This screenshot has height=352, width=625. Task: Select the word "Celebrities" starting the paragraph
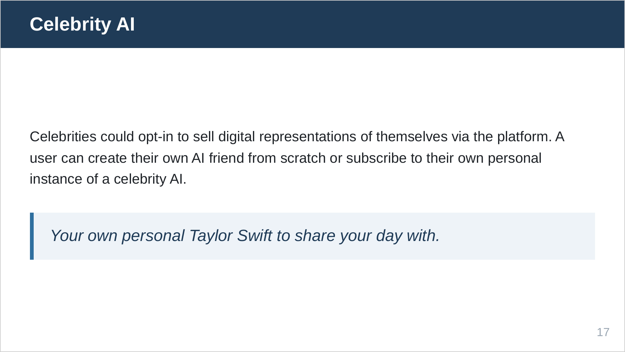(63, 137)
